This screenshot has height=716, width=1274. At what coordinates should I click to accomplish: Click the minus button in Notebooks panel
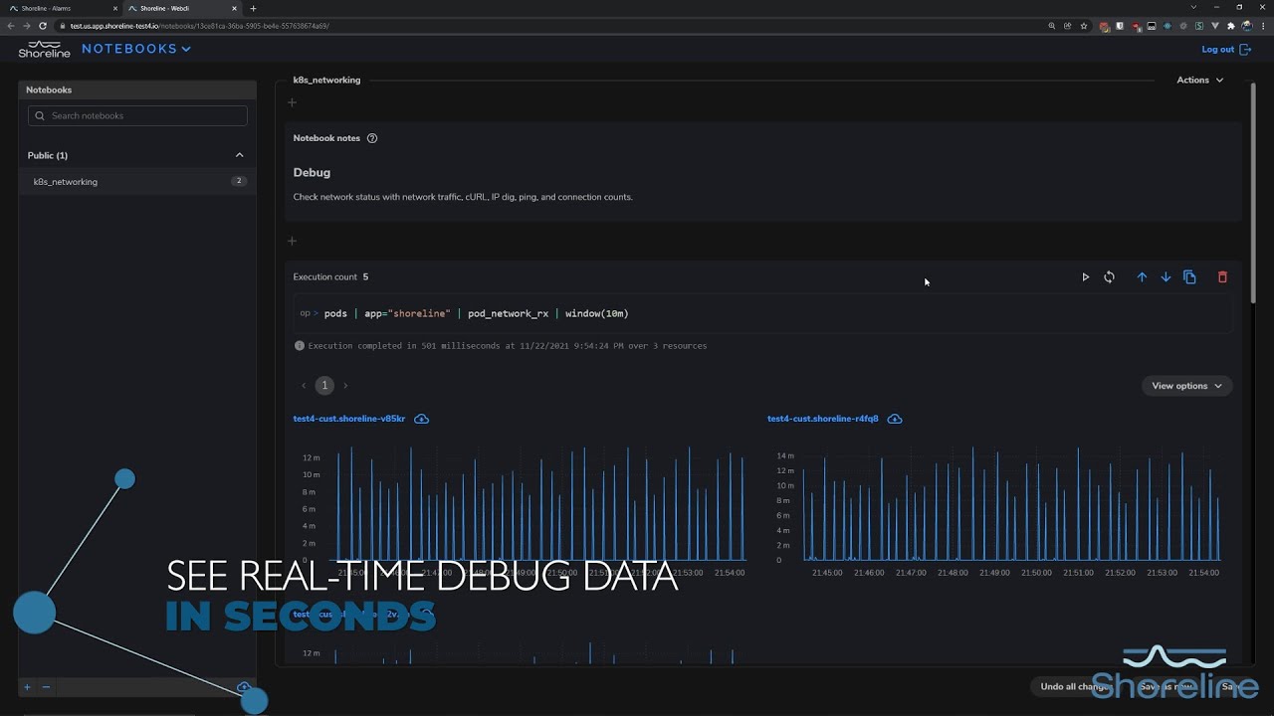(46, 687)
